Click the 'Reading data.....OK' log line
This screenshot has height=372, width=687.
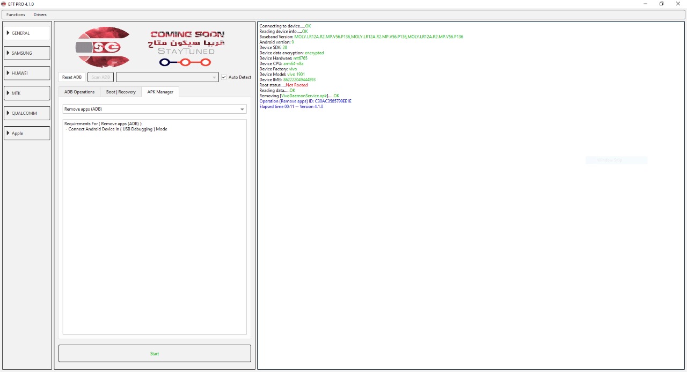click(x=277, y=90)
